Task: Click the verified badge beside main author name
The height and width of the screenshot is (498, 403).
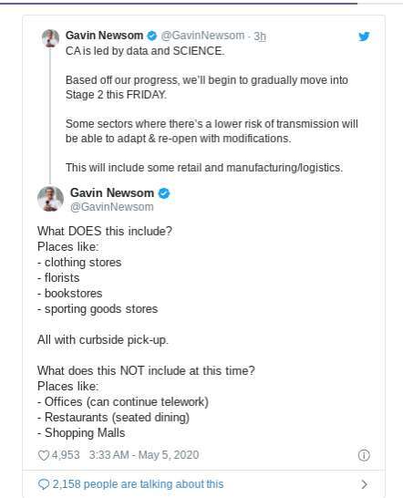Action: pyautogui.click(x=164, y=193)
